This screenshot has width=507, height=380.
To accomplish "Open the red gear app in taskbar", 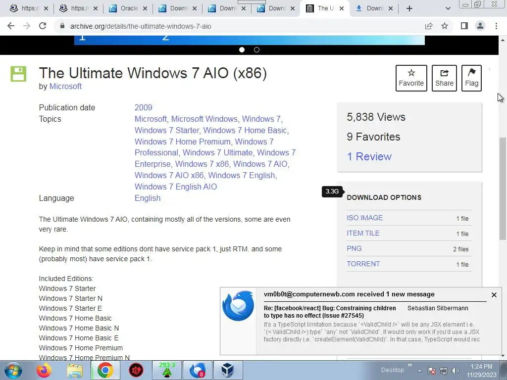I will click(136, 370).
